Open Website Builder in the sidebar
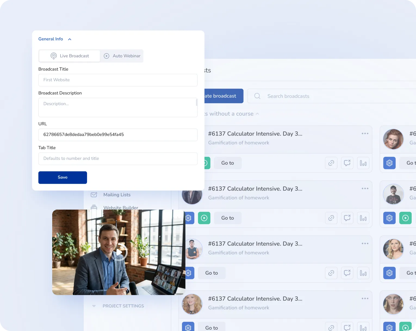Image resolution: width=416 pixels, height=331 pixels. [120, 207]
